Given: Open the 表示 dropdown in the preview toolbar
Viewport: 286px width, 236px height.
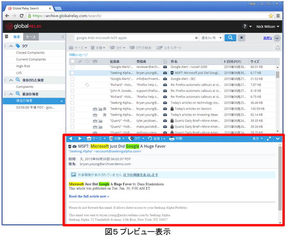Looking at the screenshot, I should pos(257,138).
